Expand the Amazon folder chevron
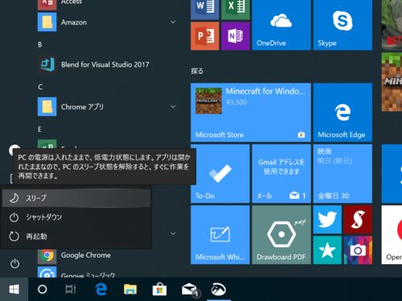402x301 pixels. click(x=174, y=22)
